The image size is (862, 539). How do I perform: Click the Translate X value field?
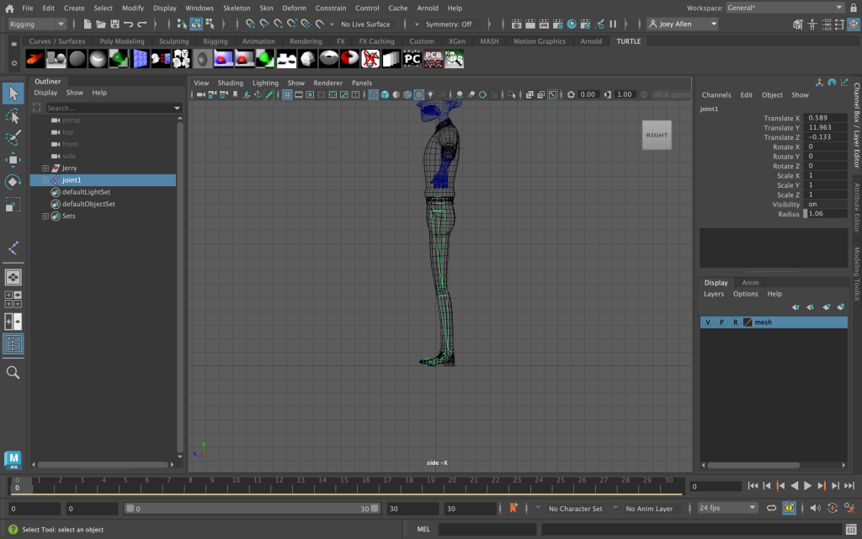(825, 118)
